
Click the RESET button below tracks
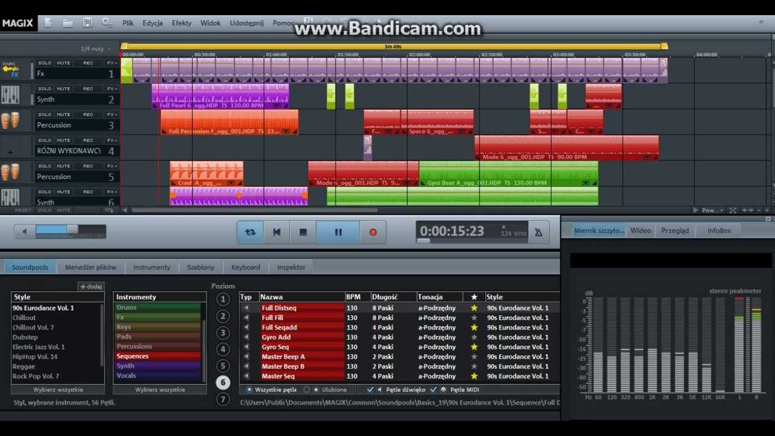(23, 210)
